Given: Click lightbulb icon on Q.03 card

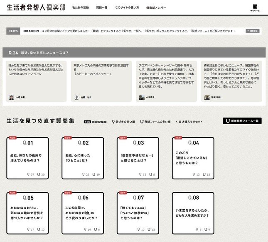Looking at the screenshot, I should pos(140,174).
